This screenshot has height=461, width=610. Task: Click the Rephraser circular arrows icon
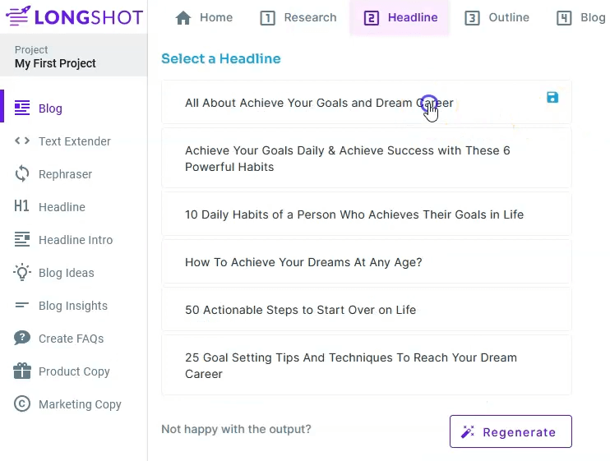(x=22, y=173)
